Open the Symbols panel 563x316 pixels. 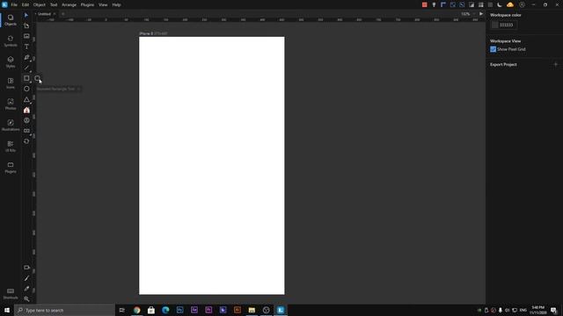(11, 41)
